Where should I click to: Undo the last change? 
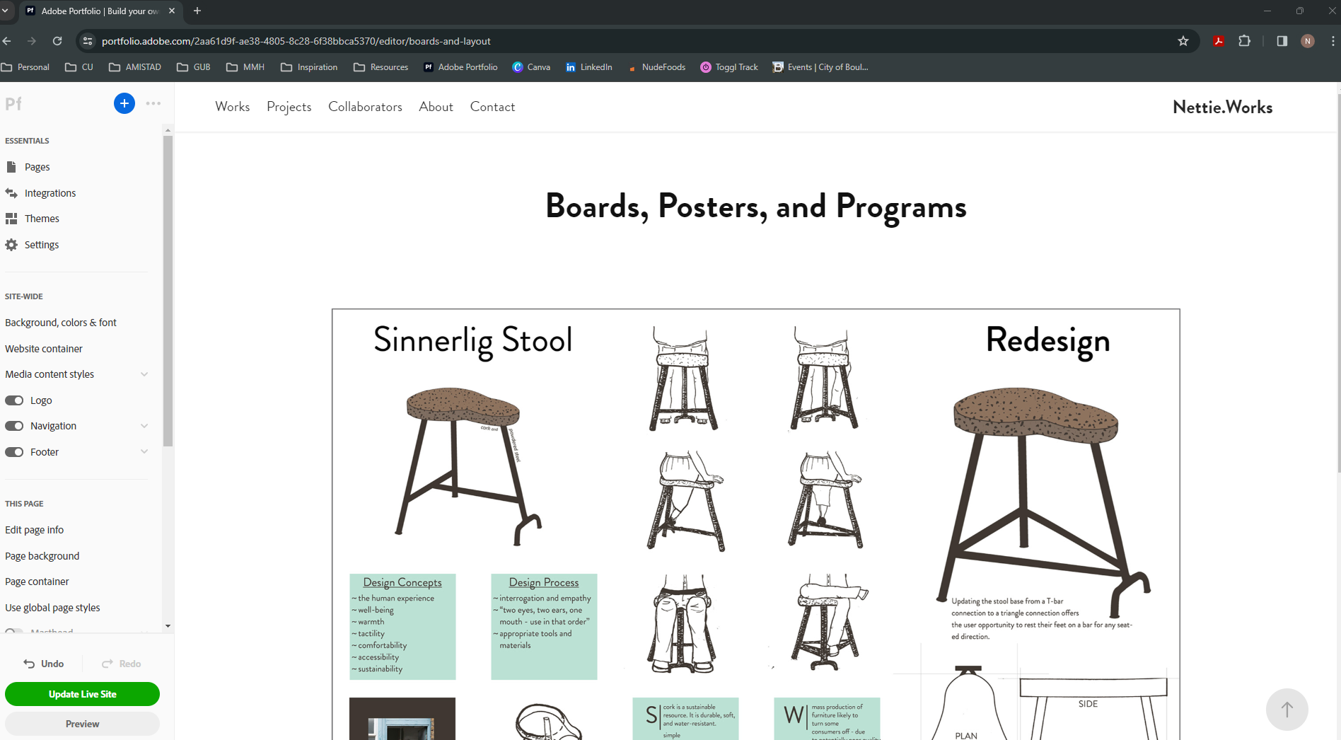click(44, 664)
